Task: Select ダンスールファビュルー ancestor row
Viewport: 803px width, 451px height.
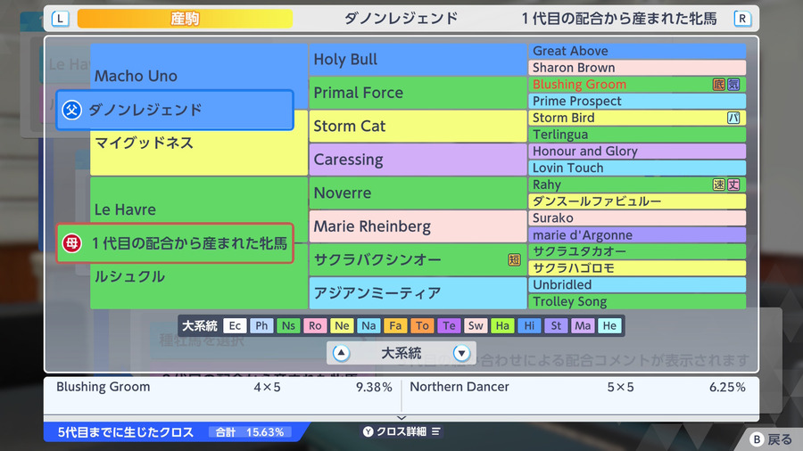Action: pos(637,201)
